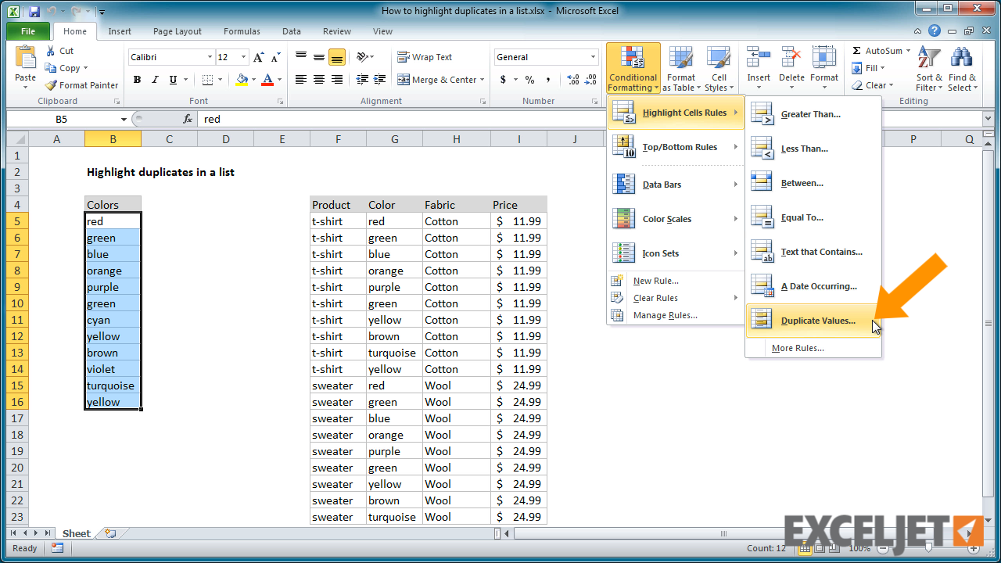Click the Percent Style icon

(529, 80)
